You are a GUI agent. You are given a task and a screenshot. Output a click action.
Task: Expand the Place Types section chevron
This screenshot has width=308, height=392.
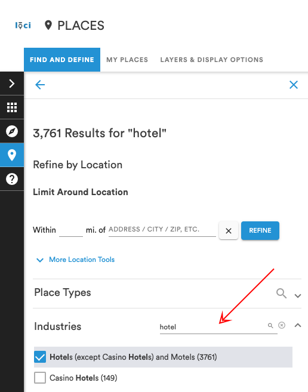[298, 296]
